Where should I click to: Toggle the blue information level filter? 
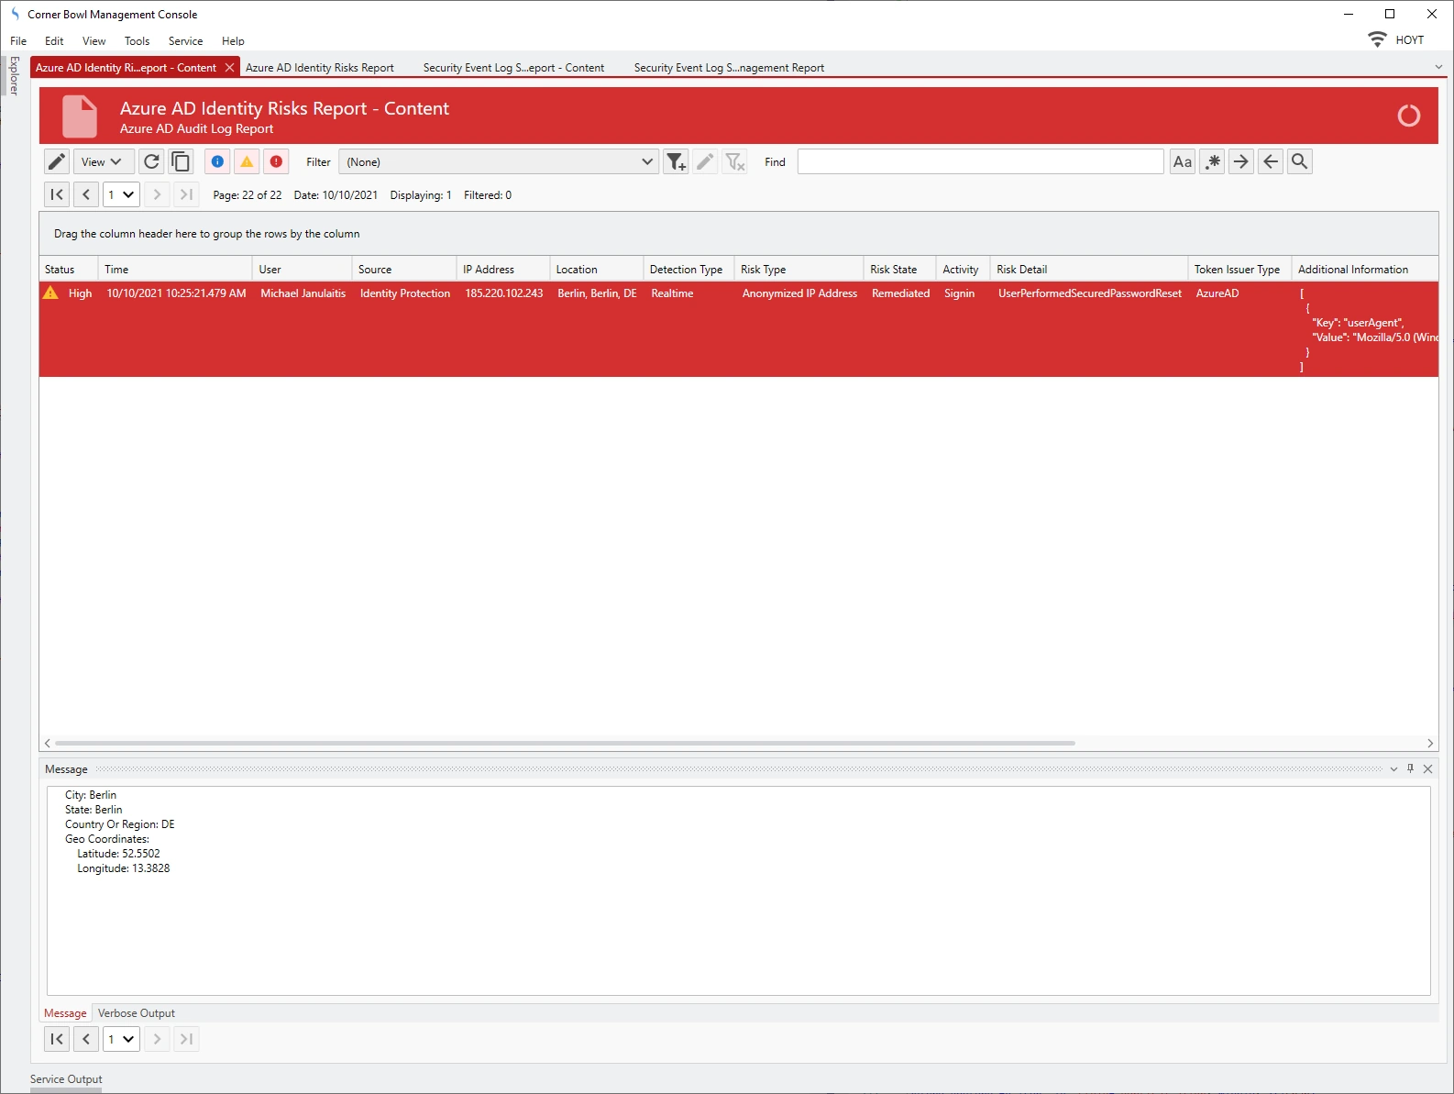[217, 161]
